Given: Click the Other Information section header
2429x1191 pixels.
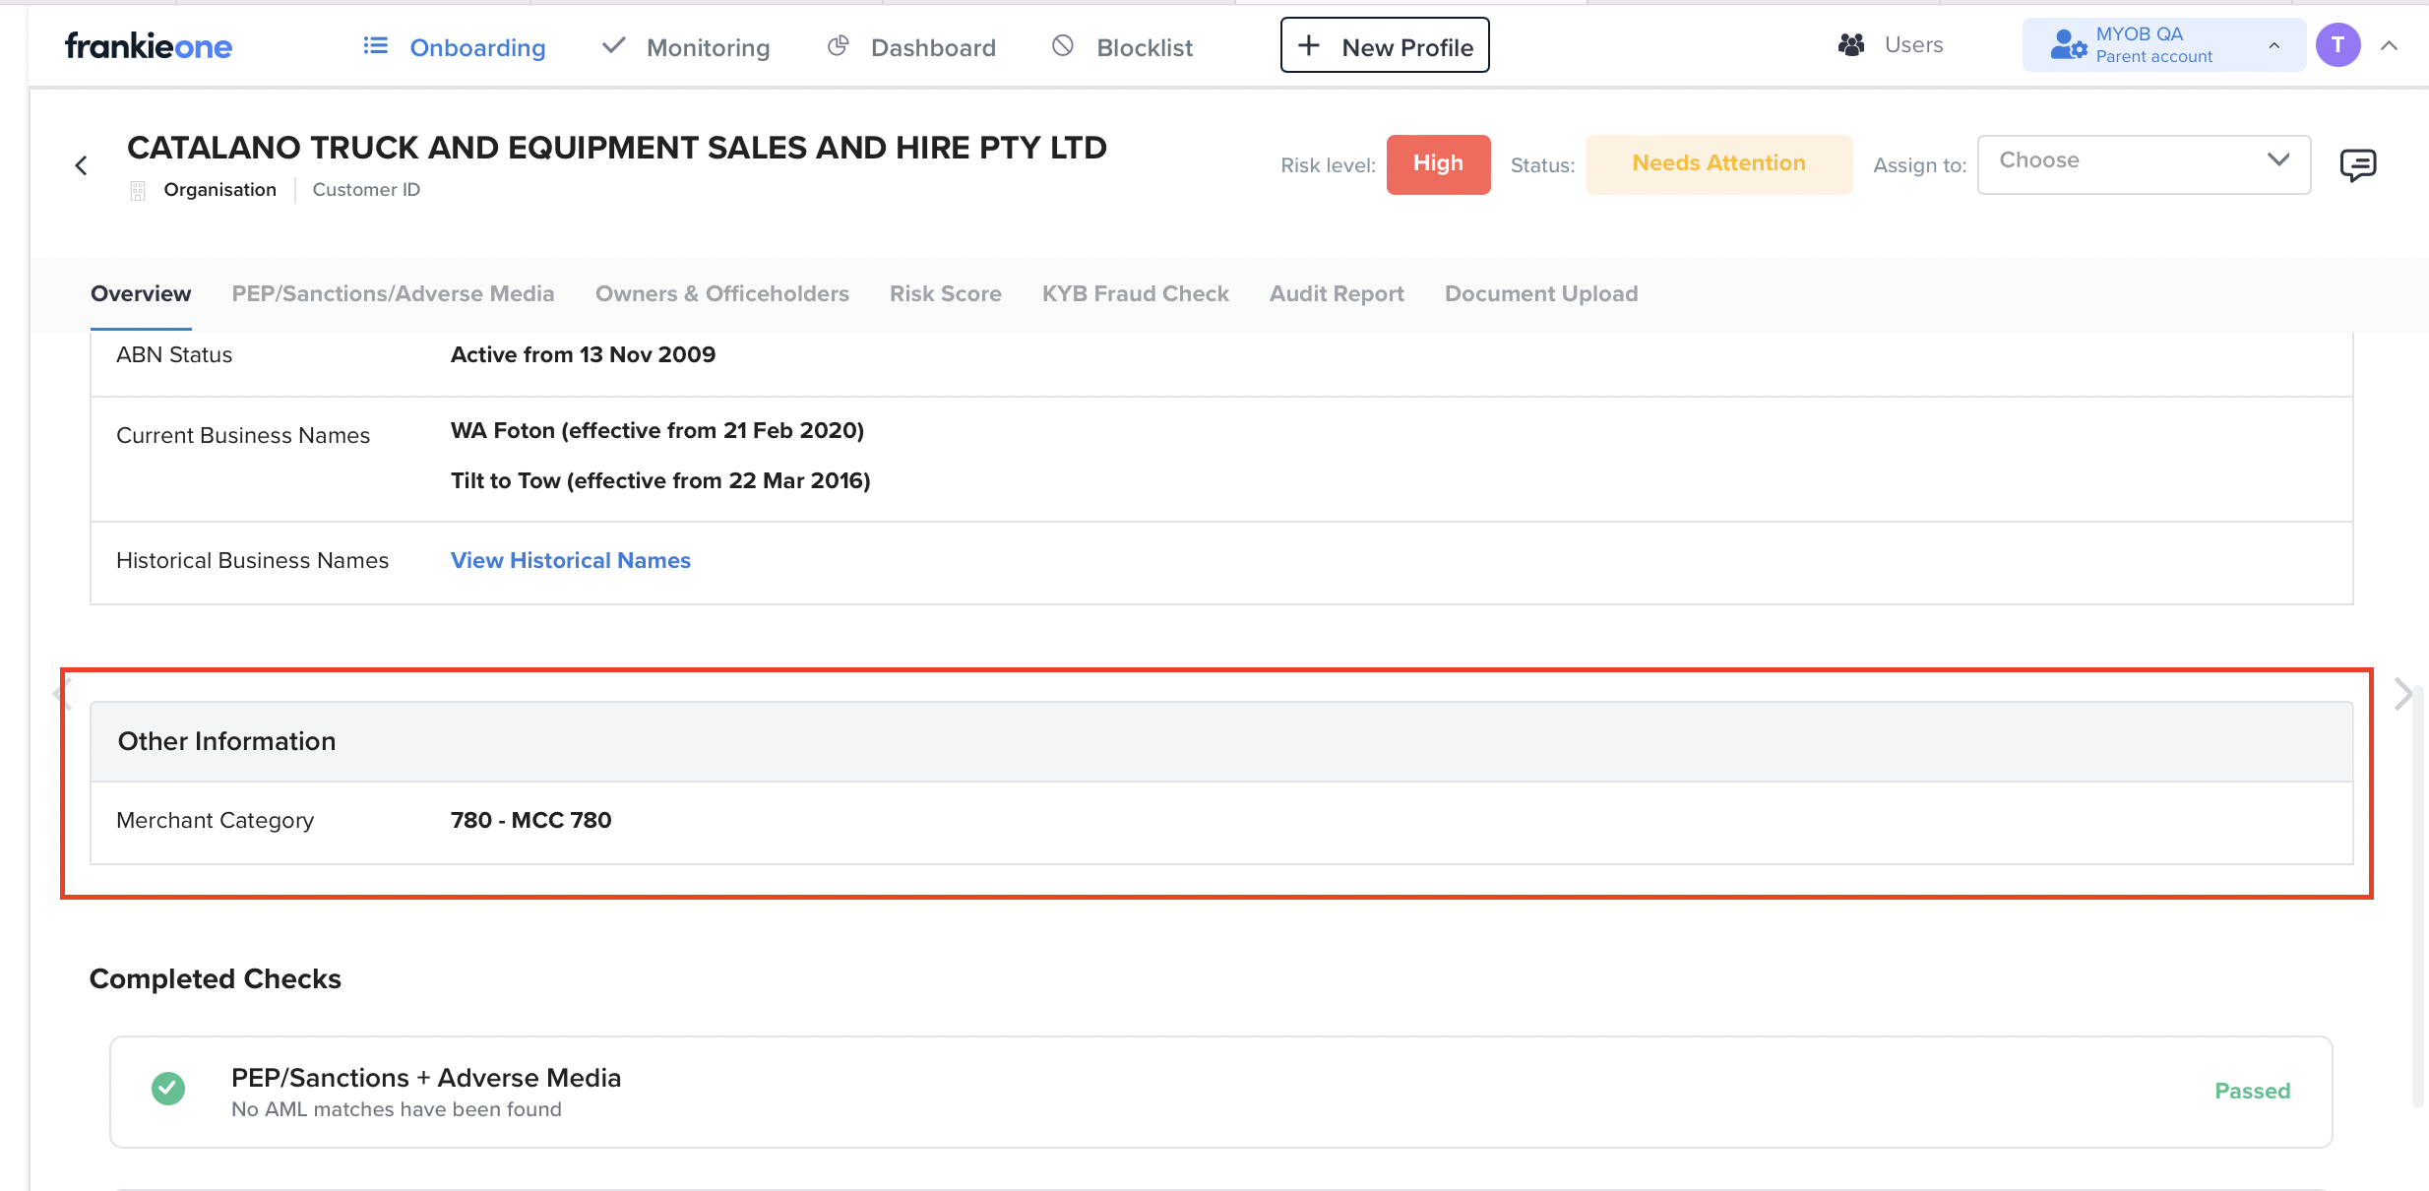Looking at the screenshot, I should pos(1221,741).
